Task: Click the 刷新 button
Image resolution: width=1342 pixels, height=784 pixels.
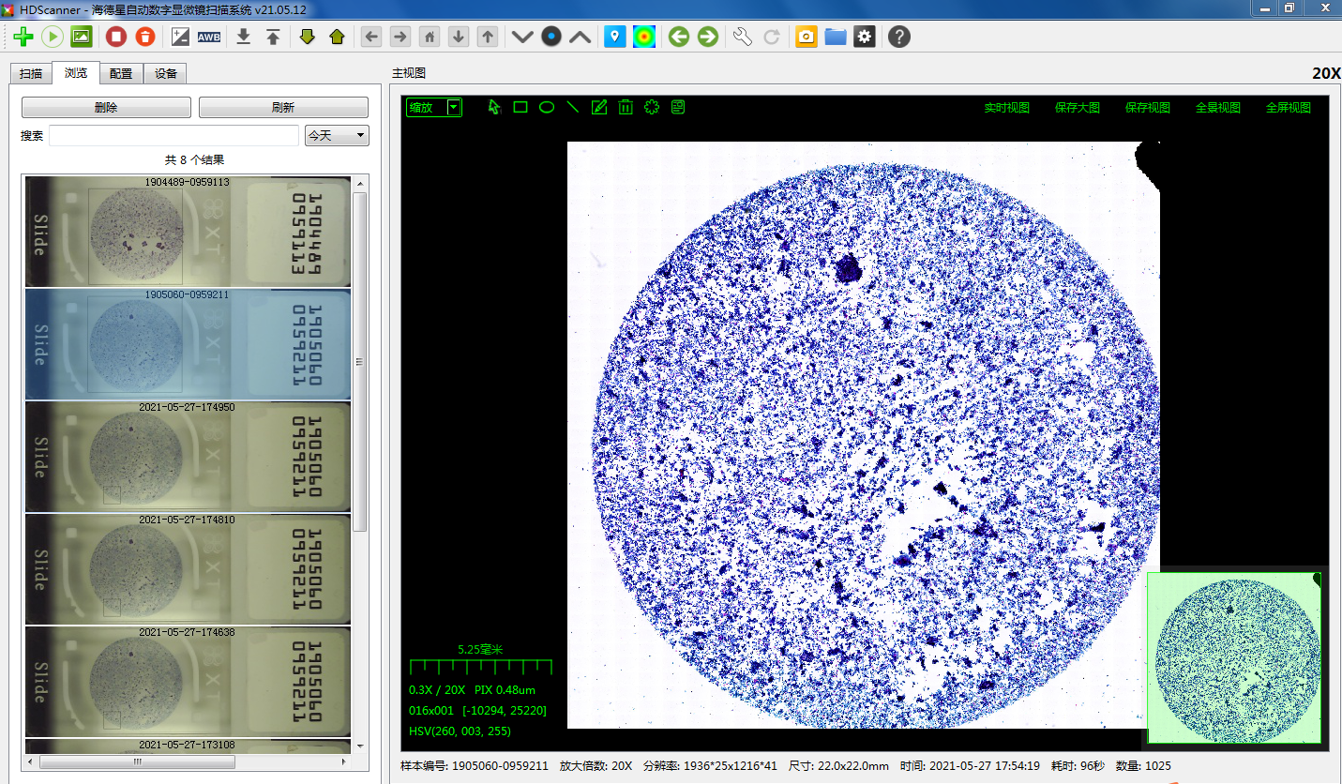Action: point(283,108)
